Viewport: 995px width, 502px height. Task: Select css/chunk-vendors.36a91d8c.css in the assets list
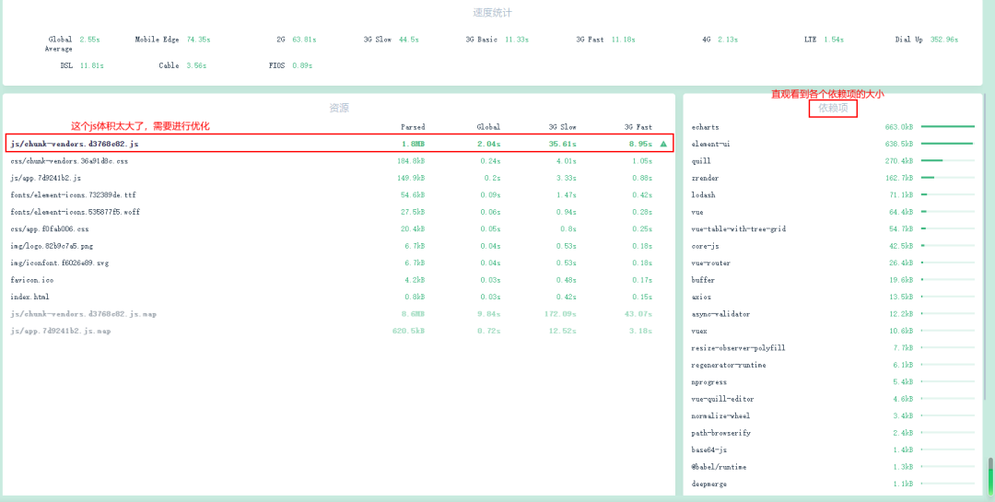pos(69,161)
